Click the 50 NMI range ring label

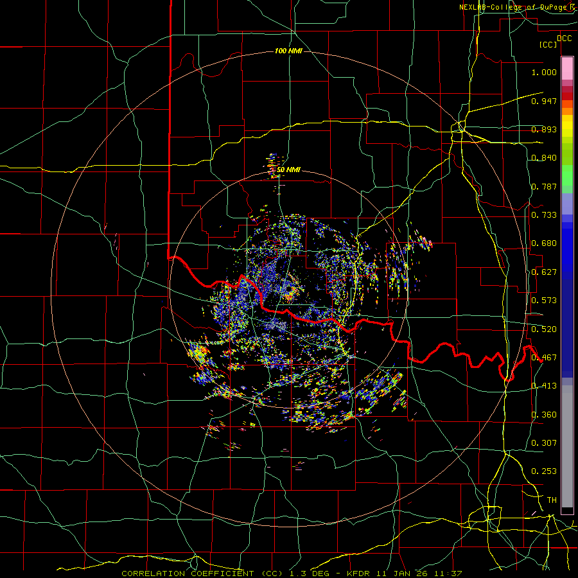point(288,170)
